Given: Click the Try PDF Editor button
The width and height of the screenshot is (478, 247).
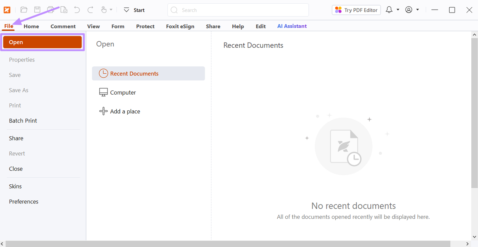Looking at the screenshot, I should 356,10.
